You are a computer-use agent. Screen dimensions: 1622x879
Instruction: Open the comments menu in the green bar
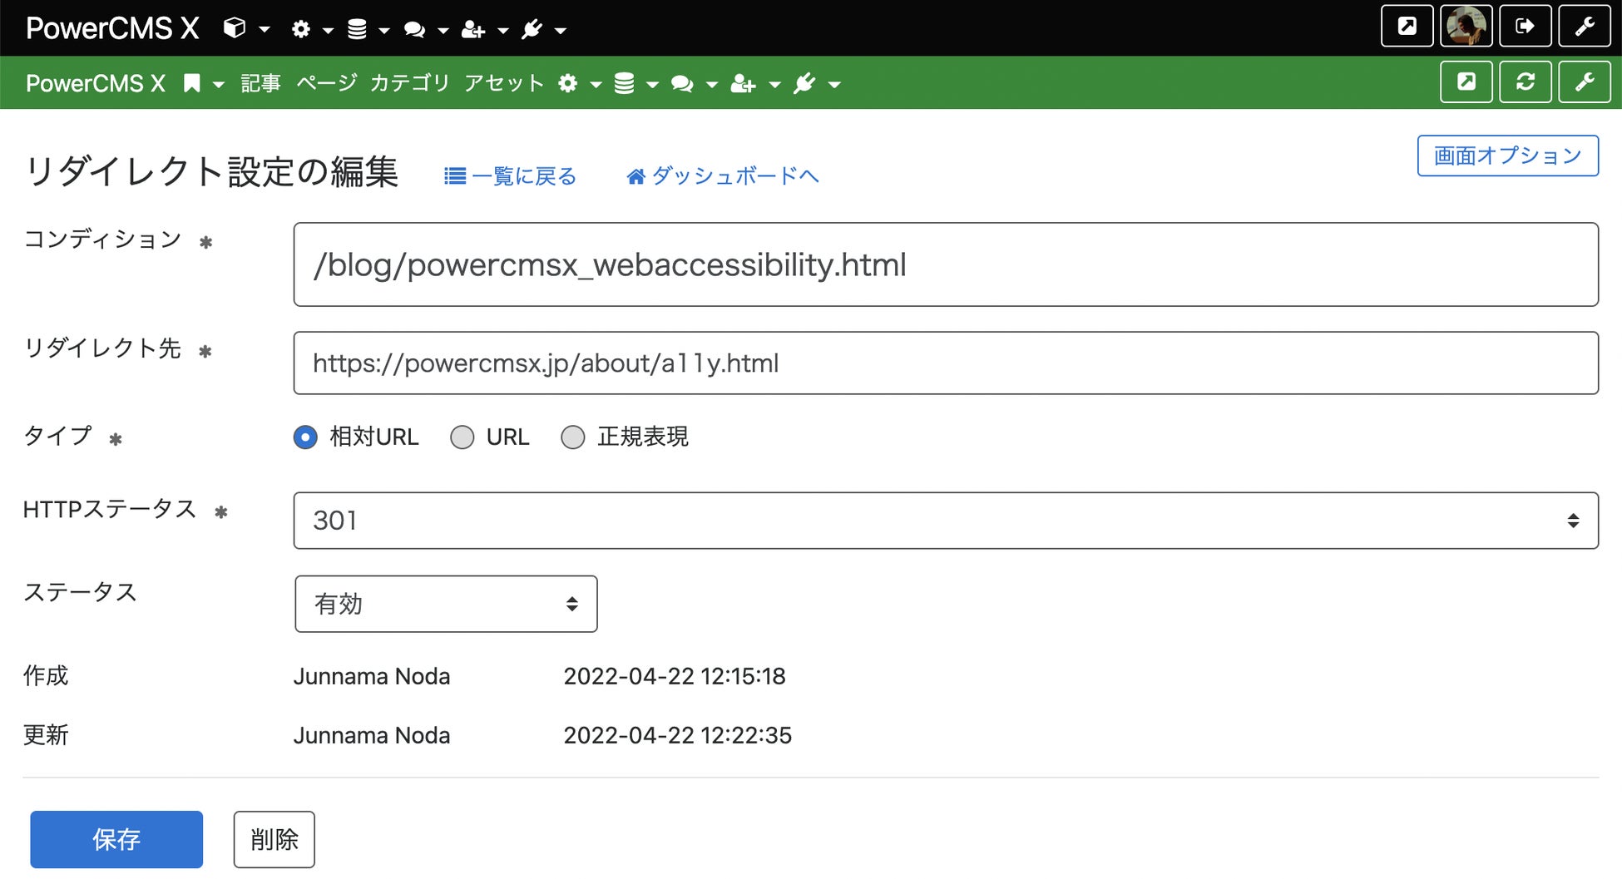[x=695, y=83]
